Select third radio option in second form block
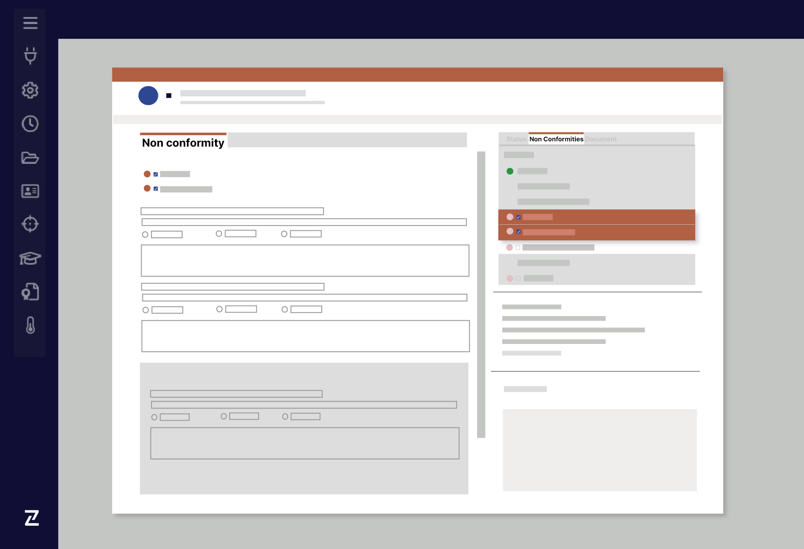The image size is (804, 549). coord(284,310)
